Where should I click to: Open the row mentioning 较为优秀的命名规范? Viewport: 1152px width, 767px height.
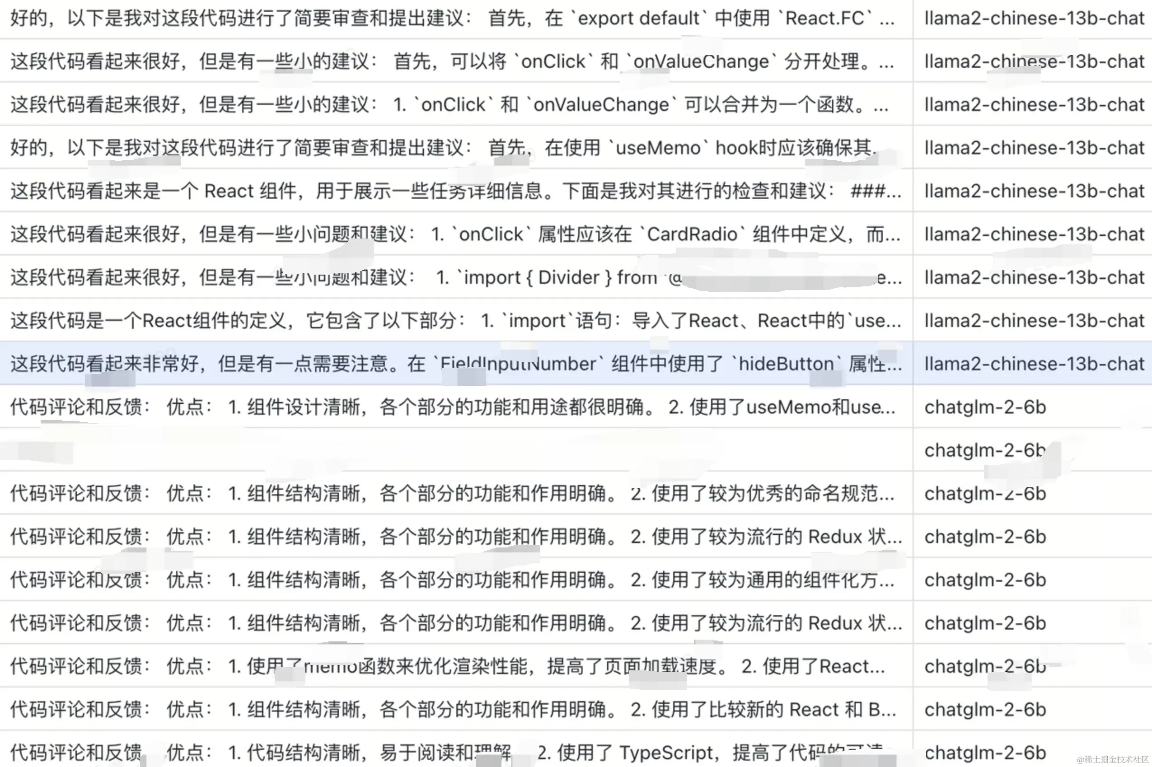[453, 494]
